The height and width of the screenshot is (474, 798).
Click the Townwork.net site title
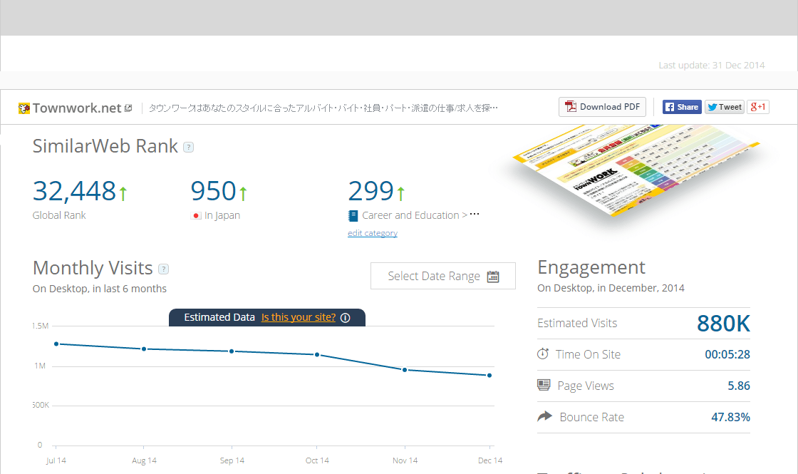click(x=77, y=108)
